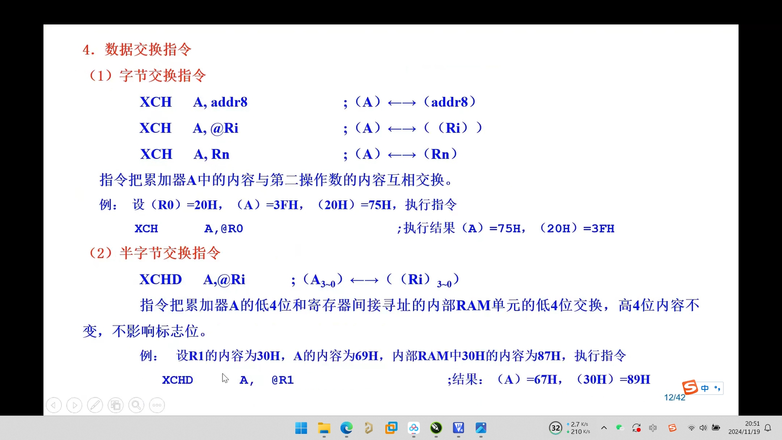
Task: Open the notification bell
Action: tap(768, 428)
